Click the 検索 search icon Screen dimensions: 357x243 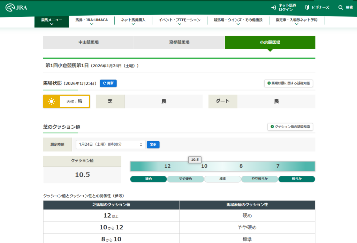coord(345,8)
